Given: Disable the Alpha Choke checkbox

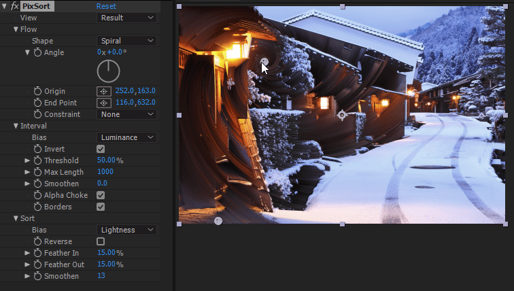Looking at the screenshot, I should coord(101,195).
